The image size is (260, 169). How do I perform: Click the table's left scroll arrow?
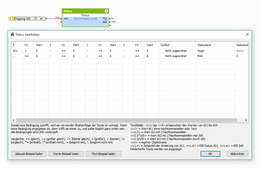14,120
